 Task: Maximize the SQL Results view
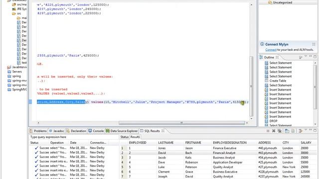[315, 130]
